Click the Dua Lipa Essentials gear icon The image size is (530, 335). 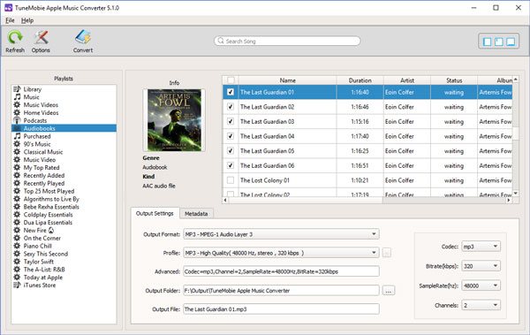(x=17, y=223)
